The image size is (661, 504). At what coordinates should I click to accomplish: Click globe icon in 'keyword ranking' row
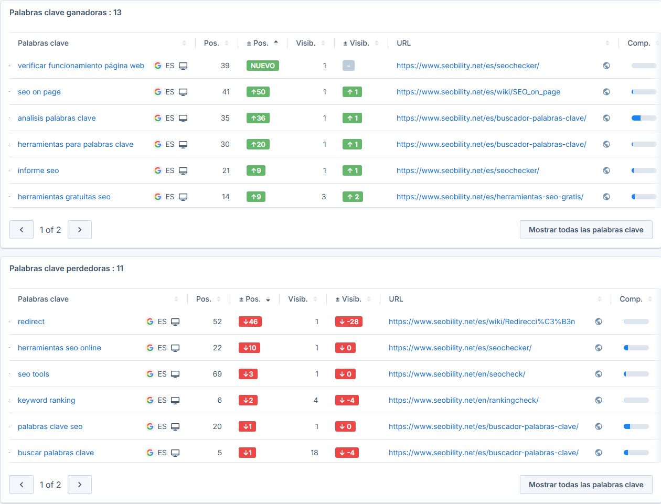click(599, 400)
